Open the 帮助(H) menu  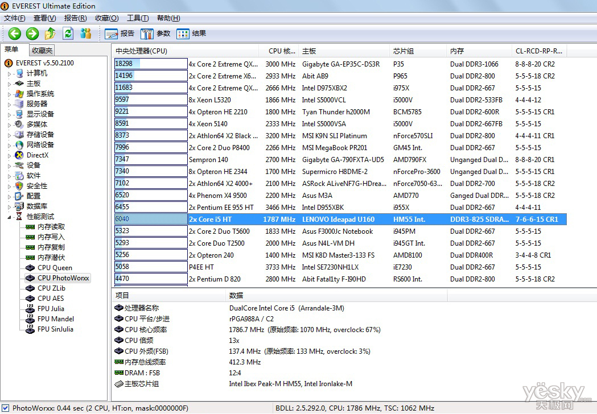168,18
